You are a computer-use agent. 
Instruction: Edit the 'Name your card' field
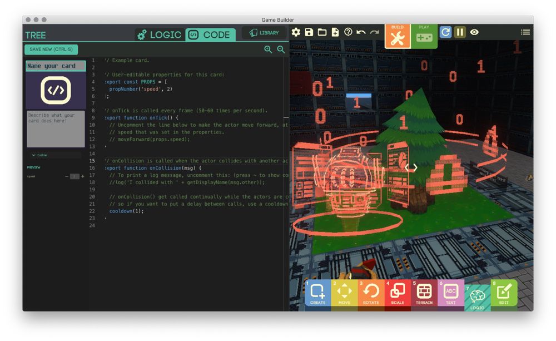56,66
